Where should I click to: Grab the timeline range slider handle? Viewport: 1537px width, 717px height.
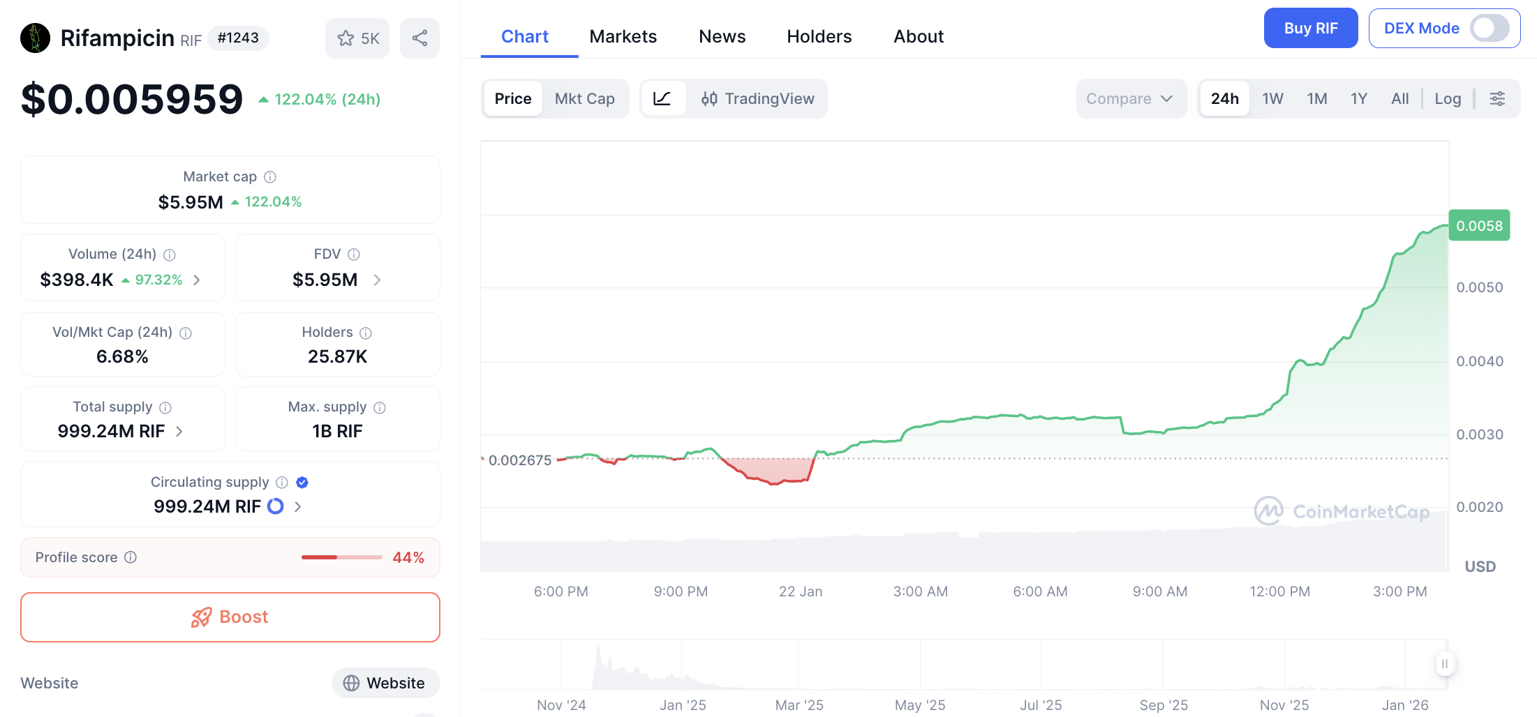pyautogui.click(x=1444, y=663)
